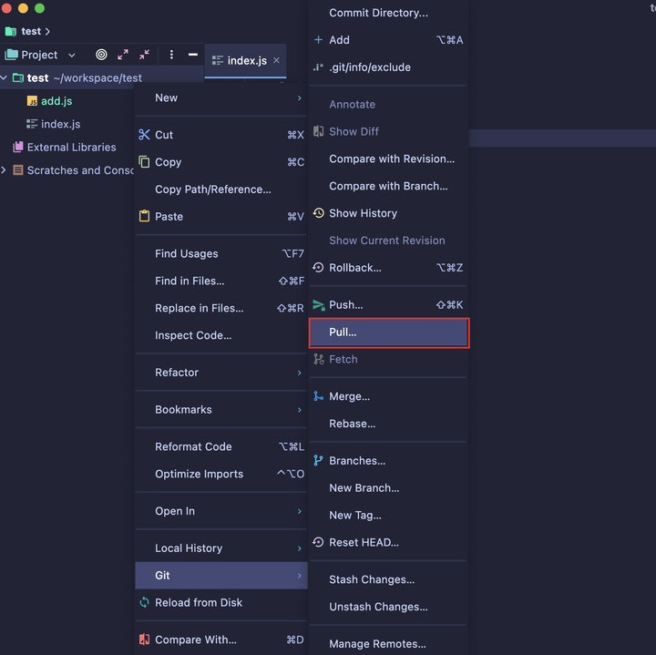This screenshot has width=656, height=655.
Task: Click the test breadcrumb in navigation bar
Action: [x=31, y=31]
